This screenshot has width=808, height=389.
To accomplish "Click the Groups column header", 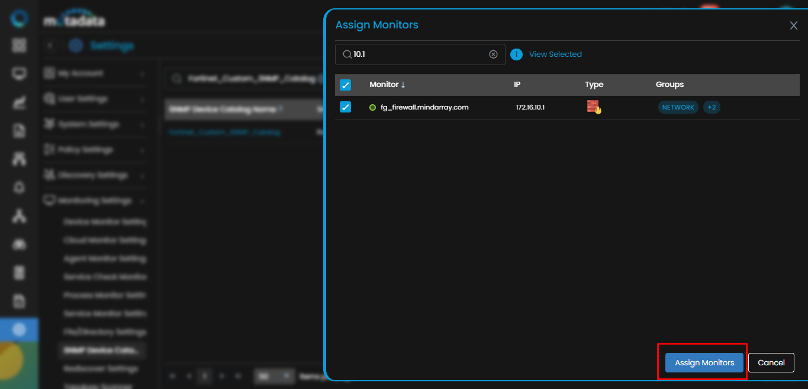I will (669, 85).
